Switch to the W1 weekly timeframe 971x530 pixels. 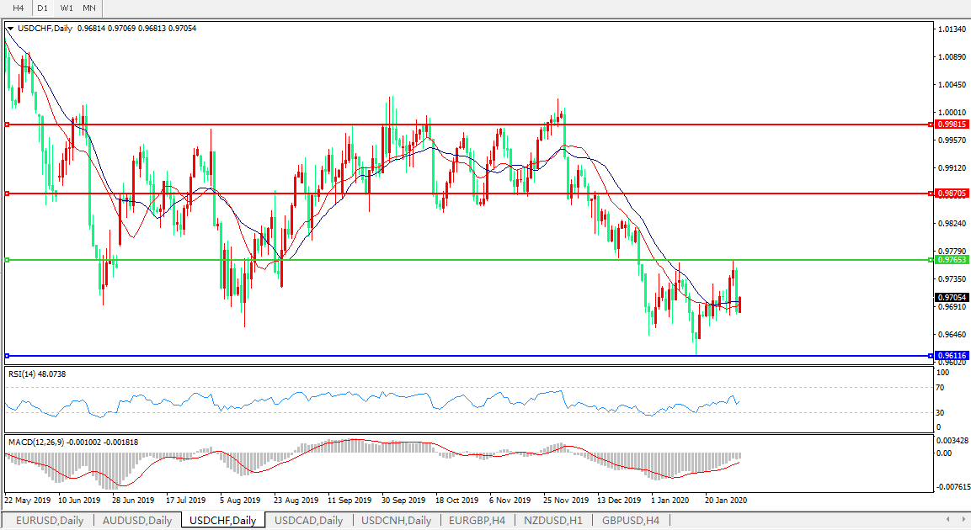[x=67, y=8]
